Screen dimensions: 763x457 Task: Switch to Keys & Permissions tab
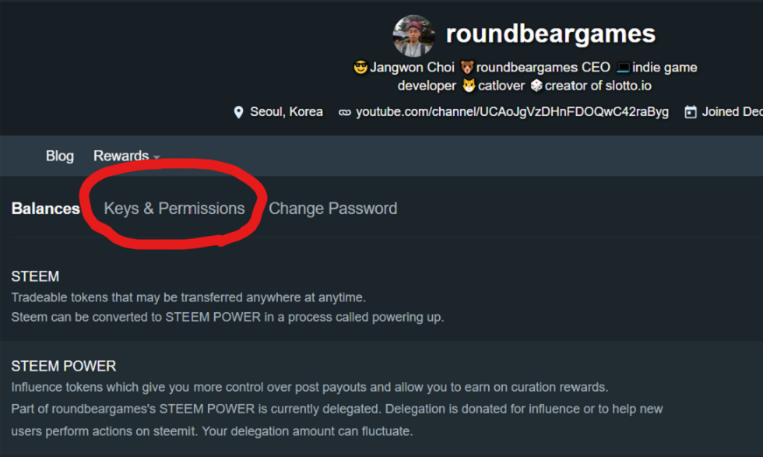coord(174,209)
